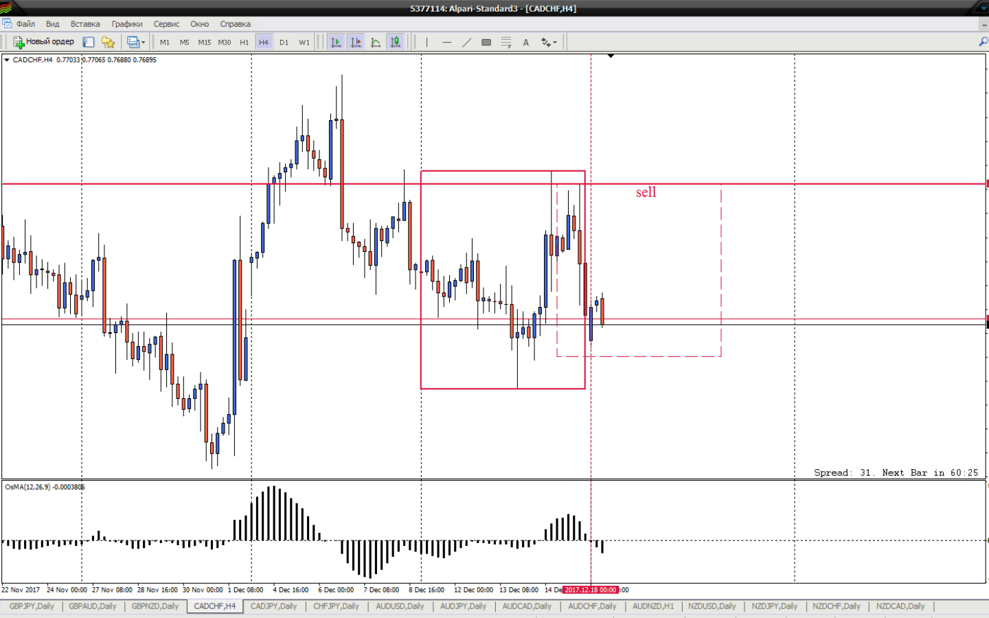This screenshot has height=618, width=989.
Task: Switch chart to D1 timeframe
Action: tap(284, 43)
